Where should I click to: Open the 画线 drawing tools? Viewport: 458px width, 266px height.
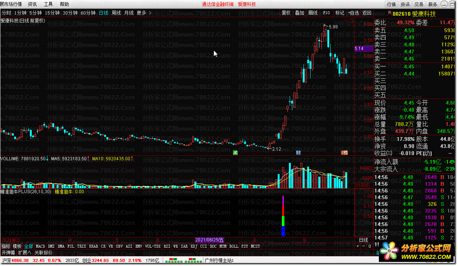pyautogui.click(x=313, y=13)
